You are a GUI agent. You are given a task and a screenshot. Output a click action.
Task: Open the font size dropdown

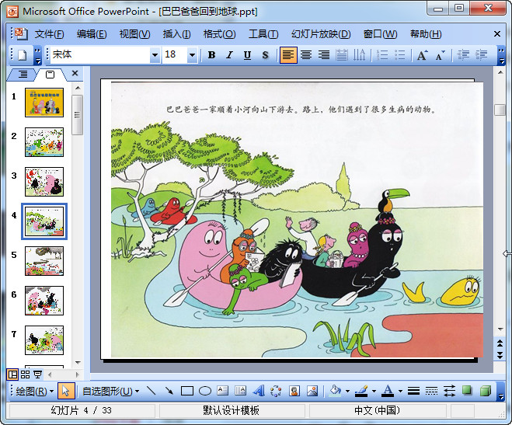tap(192, 55)
